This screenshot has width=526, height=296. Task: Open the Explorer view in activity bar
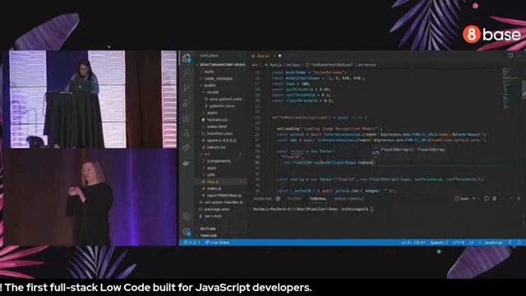tap(187, 58)
